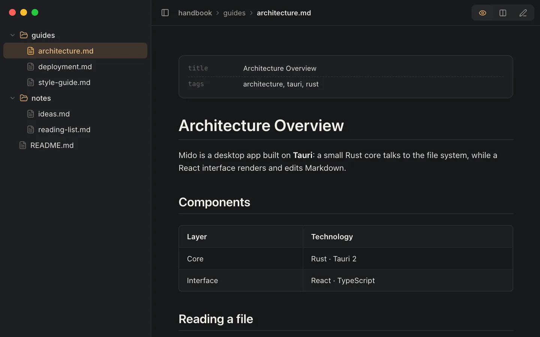Open ideas.md from the notes folder
This screenshot has width=540, height=337.
click(x=75, y=114)
